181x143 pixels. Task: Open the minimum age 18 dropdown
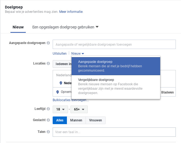(60, 109)
